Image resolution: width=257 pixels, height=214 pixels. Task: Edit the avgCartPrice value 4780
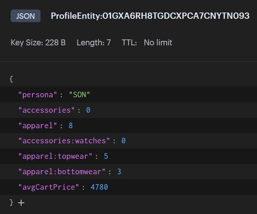[99, 187]
